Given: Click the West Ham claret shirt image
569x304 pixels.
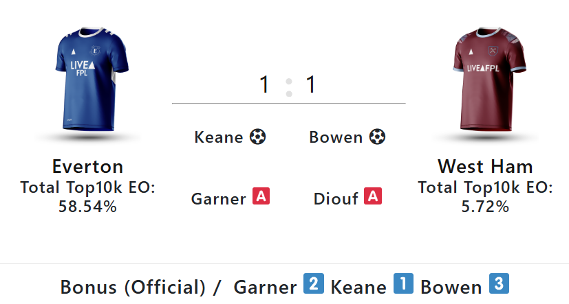Looking at the screenshot, I should click(485, 78).
